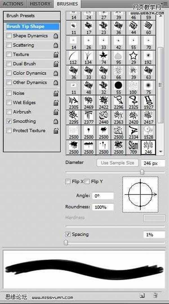Check the Flip X checkbox
Image resolution: width=169 pixels, height=304 pixels.
pos(68,181)
